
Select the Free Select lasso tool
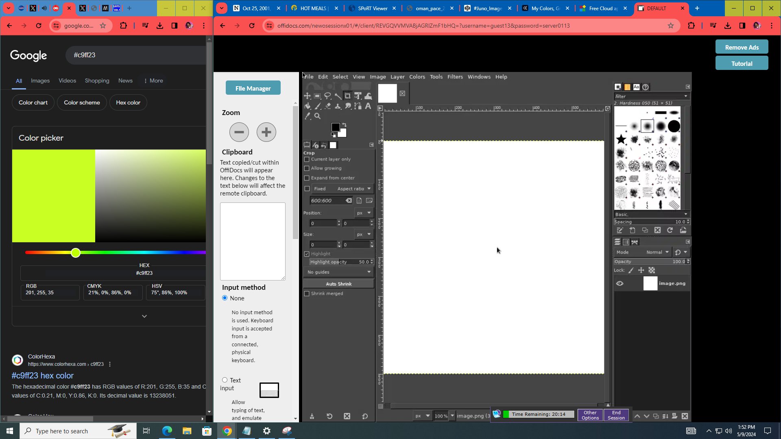tap(327, 96)
